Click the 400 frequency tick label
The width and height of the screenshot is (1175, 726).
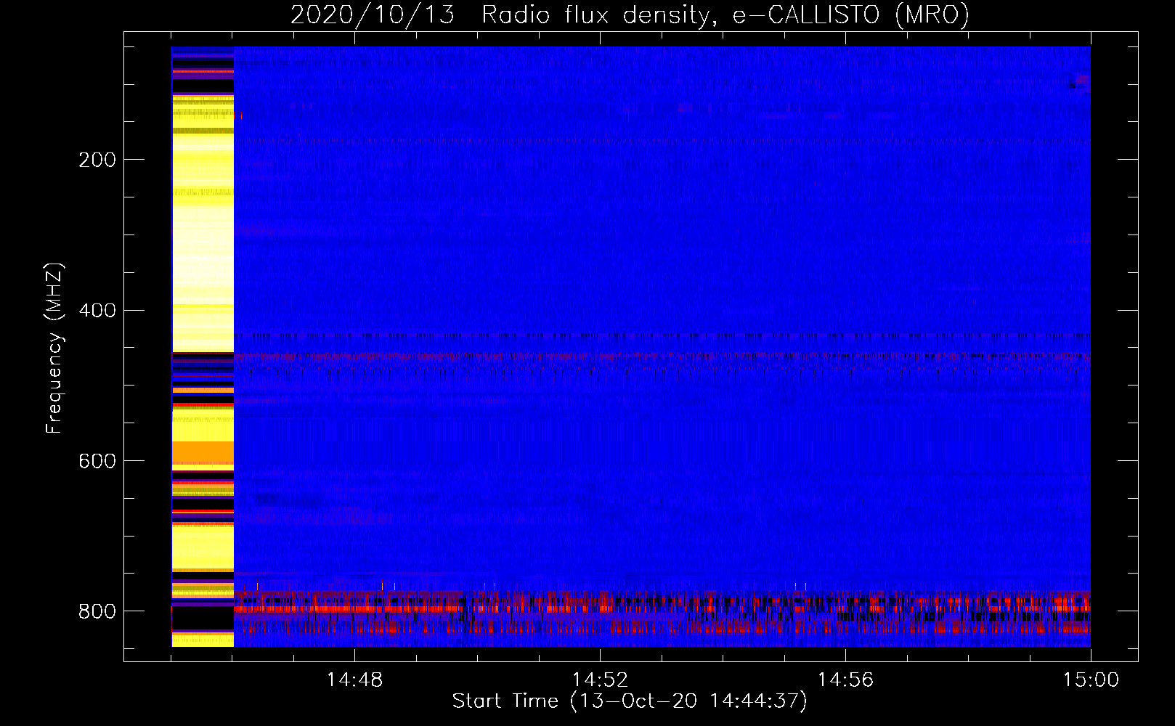97,311
